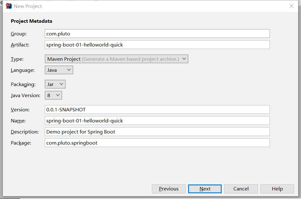Image resolution: width=301 pixels, height=199 pixels.
Task: Open the Packaging dropdown showing Jar
Action: click(x=55, y=84)
